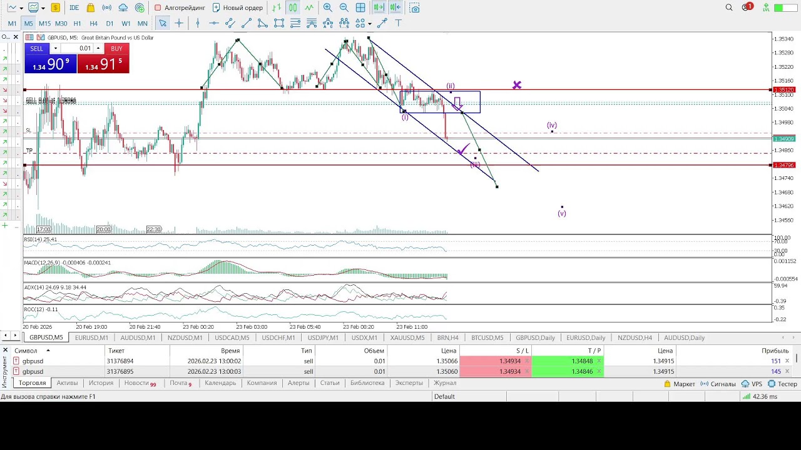The image size is (801, 450).
Task: Open the Сигналы link in terminal panel
Action: coord(718,384)
